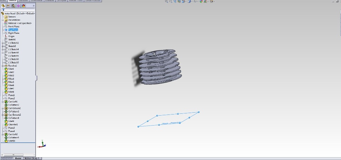This screenshot has height=160, width=341.
Task: Expand the (-) Sketch4 node
Action: (x=2, y=49)
